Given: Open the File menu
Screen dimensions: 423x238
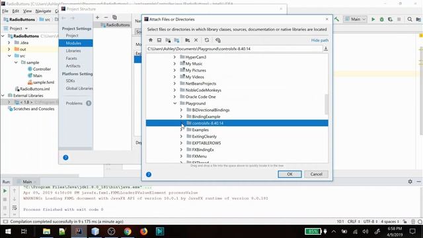Looking at the screenshot, I should [x=5, y=11].
